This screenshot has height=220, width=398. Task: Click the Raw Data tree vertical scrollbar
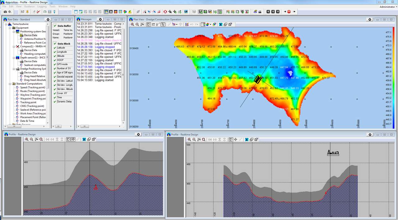pyautogui.click(x=48, y=73)
